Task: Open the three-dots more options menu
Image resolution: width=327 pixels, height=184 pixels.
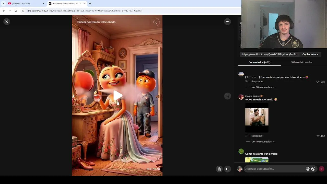Action: point(227,22)
